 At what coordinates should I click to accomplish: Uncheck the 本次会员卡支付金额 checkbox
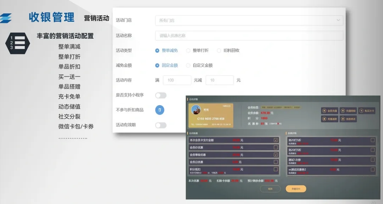click(x=276, y=140)
